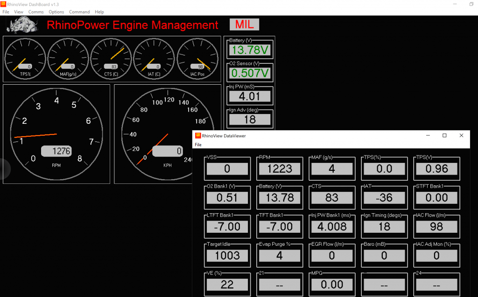Minimize the RhinoView DashBoard window

pyautogui.click(x=455, y=4)
